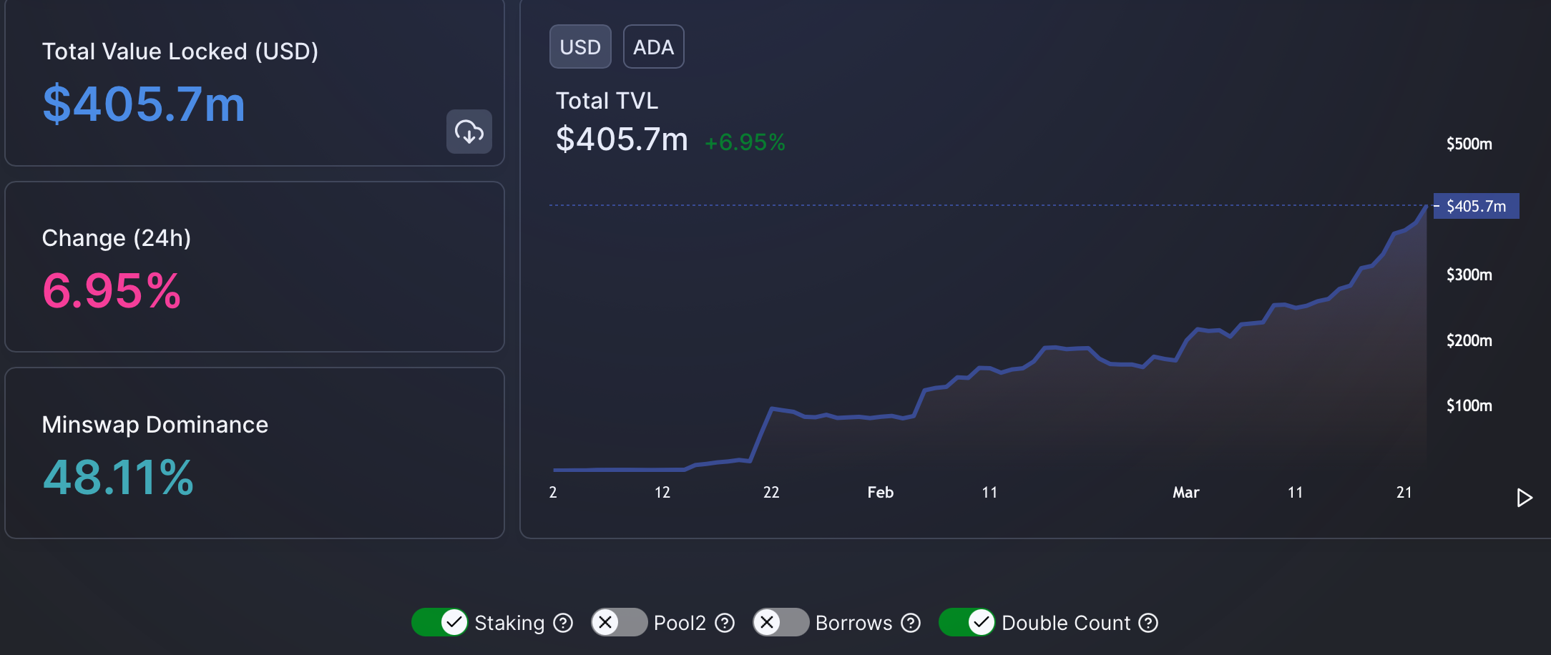Screen dimensions: 1551x655
Task: Click the Minswap Dominance label
Action: [155, 425]
